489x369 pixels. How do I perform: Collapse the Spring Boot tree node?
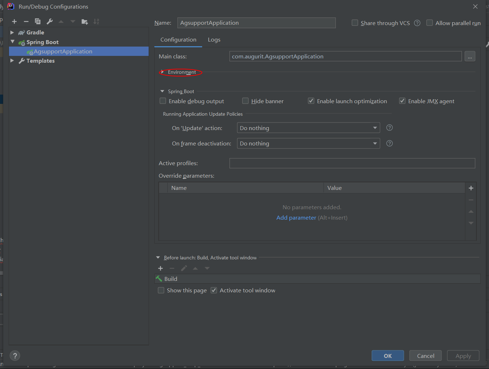point(13,42)
